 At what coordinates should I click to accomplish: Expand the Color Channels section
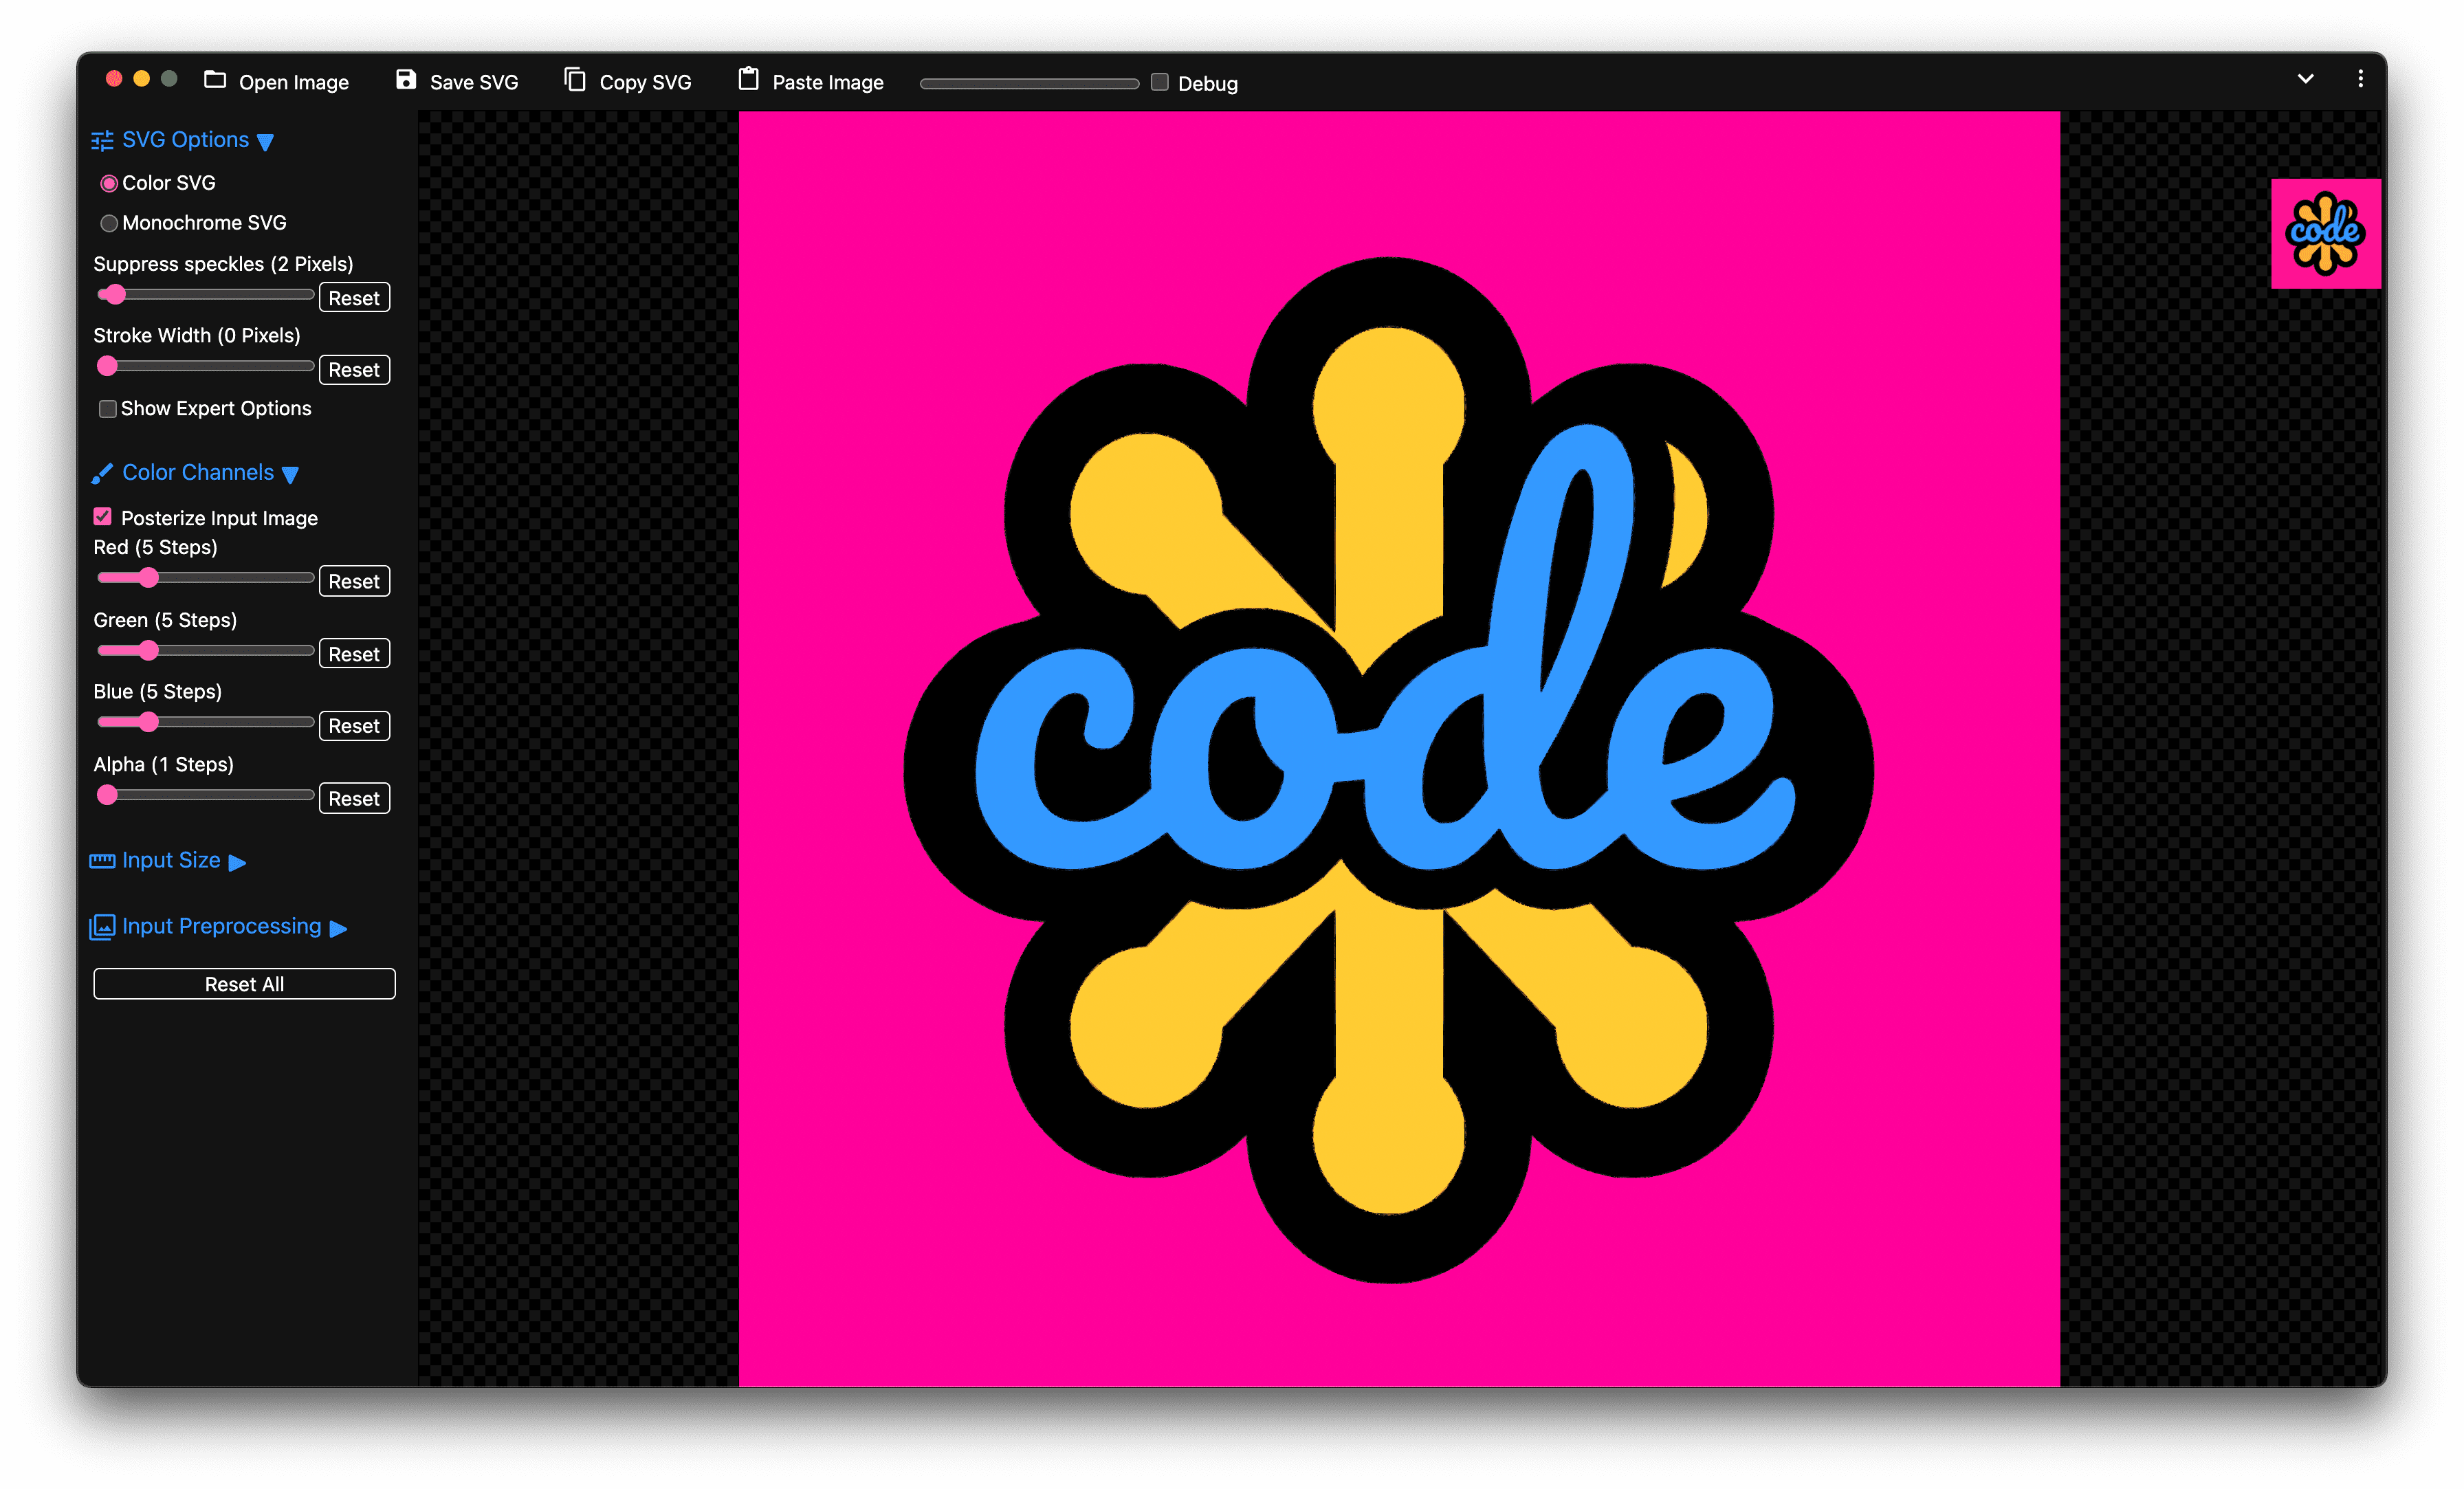coord(199,472)
